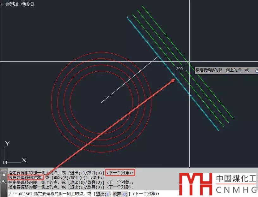Close the command line window
Viewport: 258px width, 197px height.
click(x=4, y=175)
